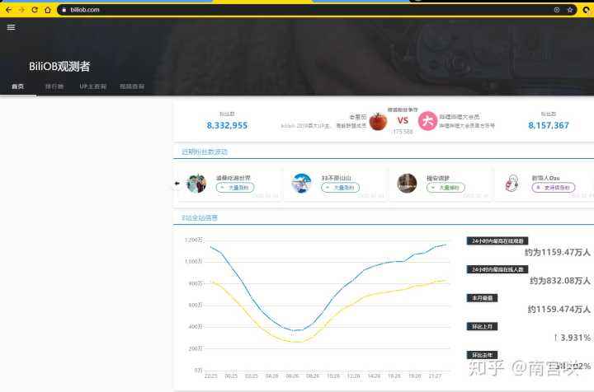Bookmark this page with star icon
The image size is (594, 392).
pos(569,10)
